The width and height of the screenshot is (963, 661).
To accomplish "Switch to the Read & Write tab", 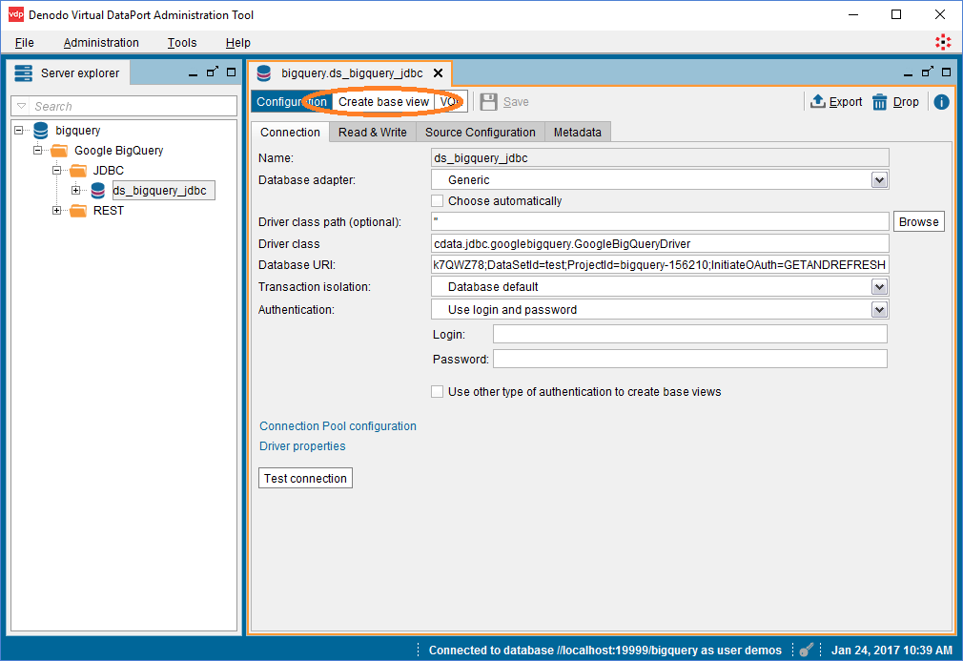I will click(373, 132).
